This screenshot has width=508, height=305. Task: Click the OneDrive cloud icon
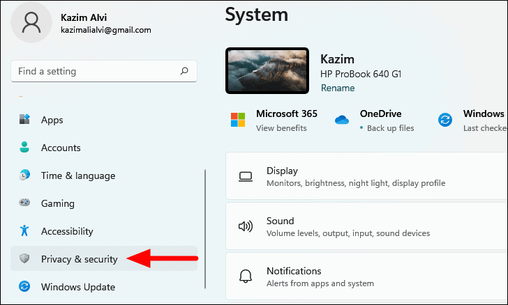click(342, 120)
